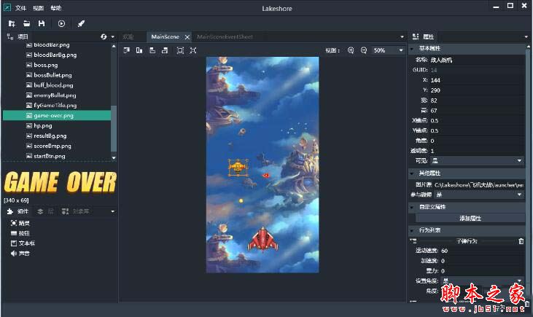Delete the bullet behavior with trash icon

click(x=521, y=241)
